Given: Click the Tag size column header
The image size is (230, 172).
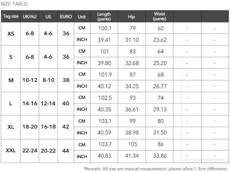Looking at the screenshot, I should click(x=11, y=17).
